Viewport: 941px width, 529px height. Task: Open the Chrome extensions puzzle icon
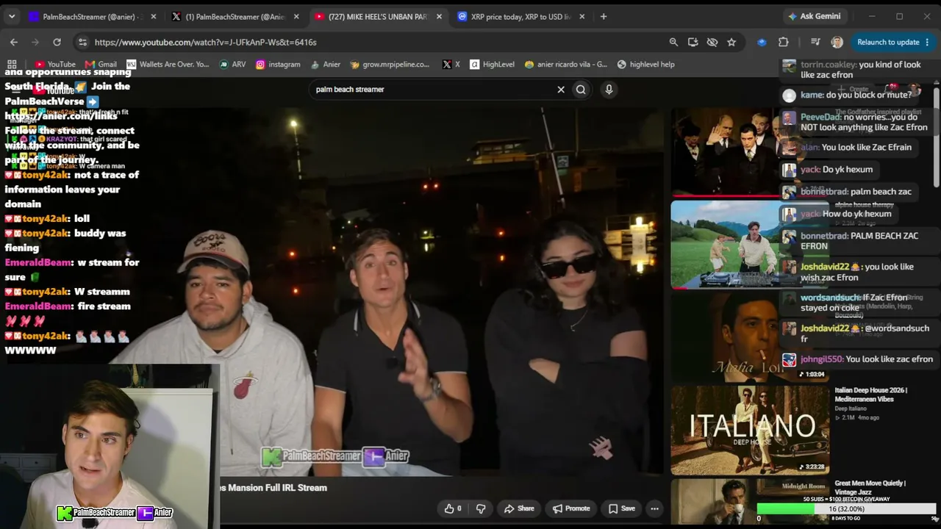pyautogui.click(x=784, y=42)
